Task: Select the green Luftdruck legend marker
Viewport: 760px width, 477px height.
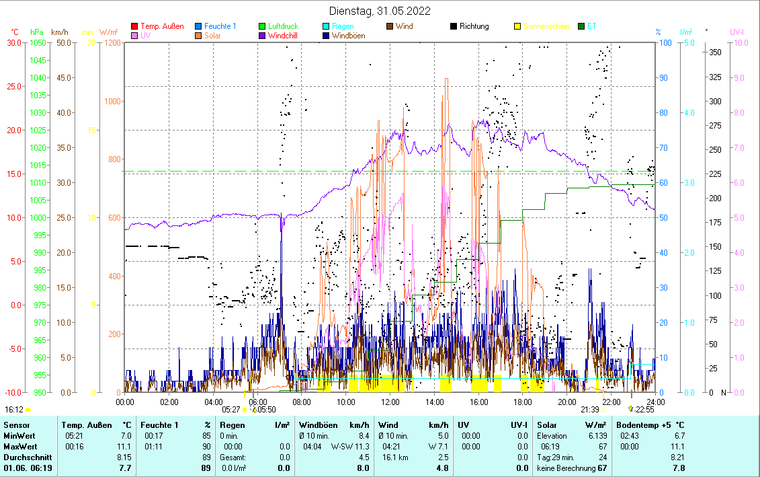Action: click(x=262, y=27)
